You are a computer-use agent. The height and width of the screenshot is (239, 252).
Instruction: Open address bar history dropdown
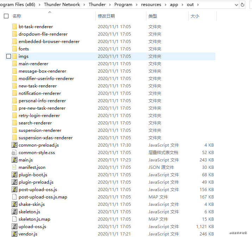pyautogui.click(x=236, y=5)
